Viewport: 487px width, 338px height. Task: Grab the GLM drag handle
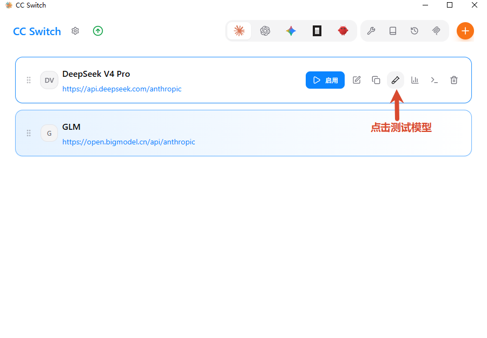pos(29,133)
